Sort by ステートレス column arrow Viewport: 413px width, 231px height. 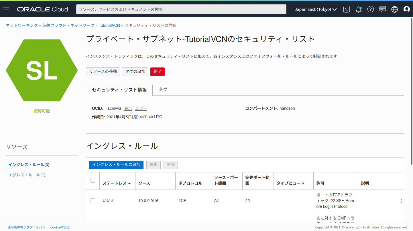pyautogui.click(x=129, y=184)
